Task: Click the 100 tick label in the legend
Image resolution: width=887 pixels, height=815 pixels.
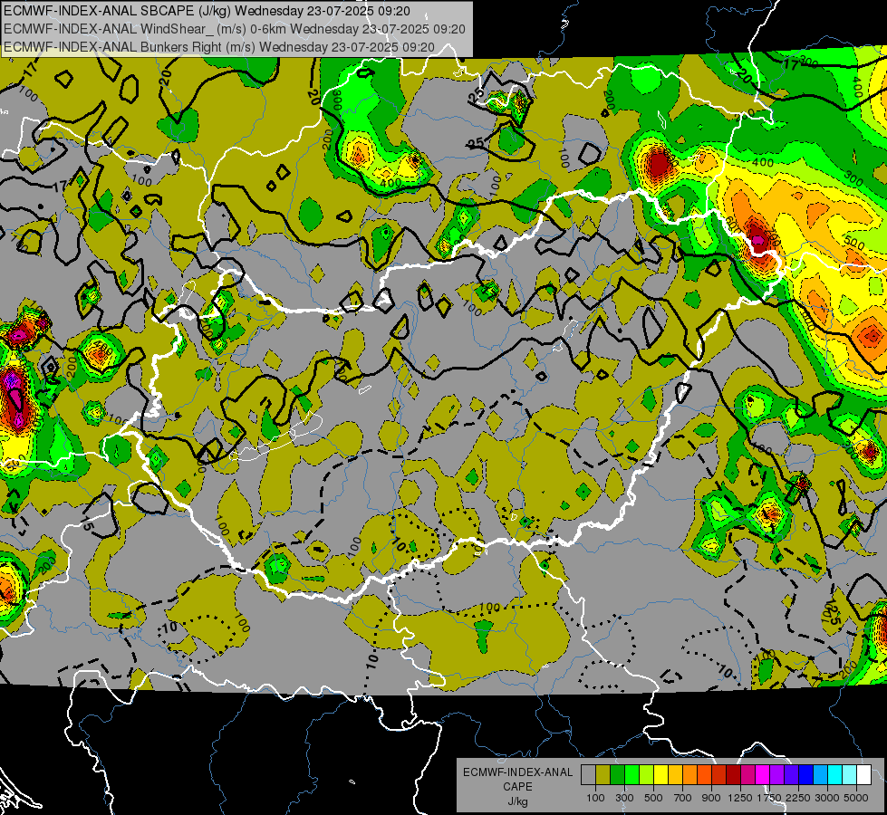Action: click(595, 798)
